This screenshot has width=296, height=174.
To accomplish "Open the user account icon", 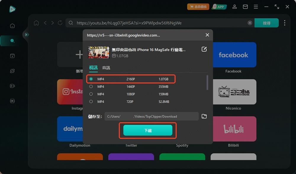I will 235,7.
